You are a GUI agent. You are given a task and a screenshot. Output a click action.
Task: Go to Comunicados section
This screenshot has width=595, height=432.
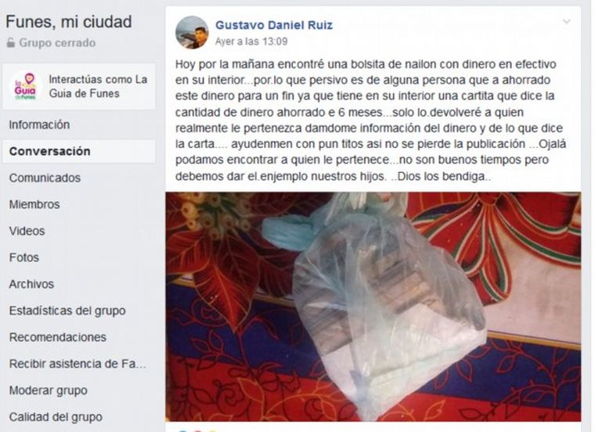pos(45,178)
